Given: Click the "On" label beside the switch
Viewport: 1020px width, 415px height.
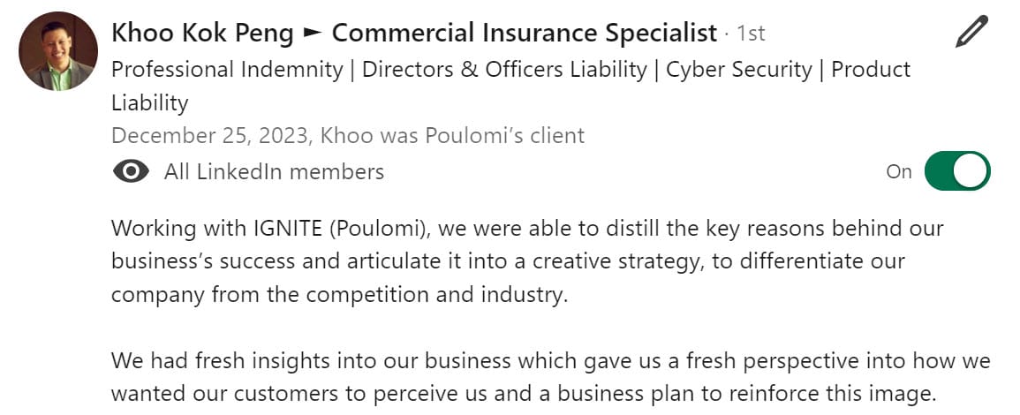Looking at the screenshot, I should (899, 171).
